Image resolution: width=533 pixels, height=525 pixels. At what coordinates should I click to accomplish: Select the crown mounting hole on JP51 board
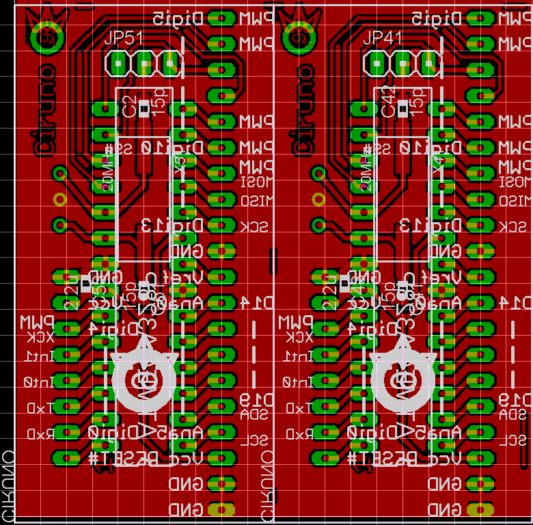click(46, 38)
